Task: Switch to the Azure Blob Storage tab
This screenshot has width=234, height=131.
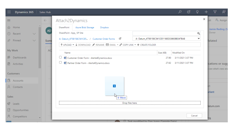Action: click(x=85, y=27)
